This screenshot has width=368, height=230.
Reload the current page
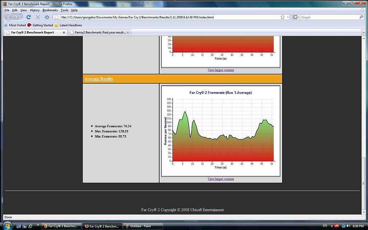pyautogui.click(x=29, y=17)
